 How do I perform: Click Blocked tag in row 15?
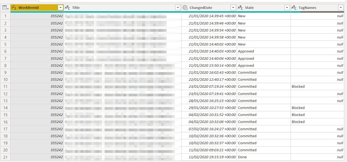pyautogui.click(x=317, y=115)
